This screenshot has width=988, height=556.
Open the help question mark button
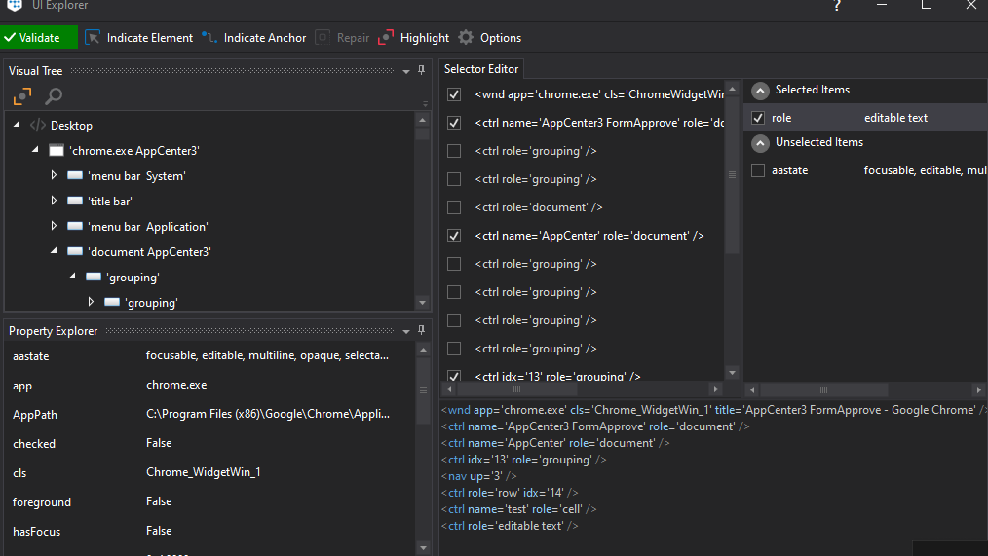pyautogui.click(x=836, y=6)
